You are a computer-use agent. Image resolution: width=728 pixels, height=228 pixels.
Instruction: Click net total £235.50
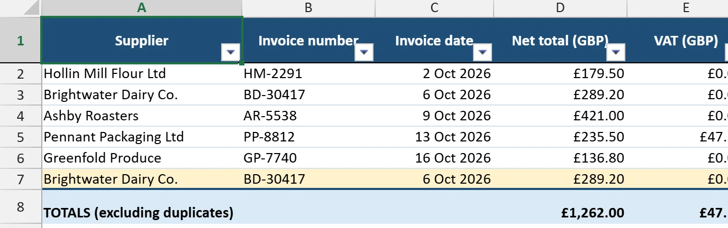pyautogui.click(x=561, y=137)
